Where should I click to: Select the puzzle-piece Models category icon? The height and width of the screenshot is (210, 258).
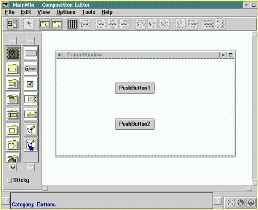(13, 145)
